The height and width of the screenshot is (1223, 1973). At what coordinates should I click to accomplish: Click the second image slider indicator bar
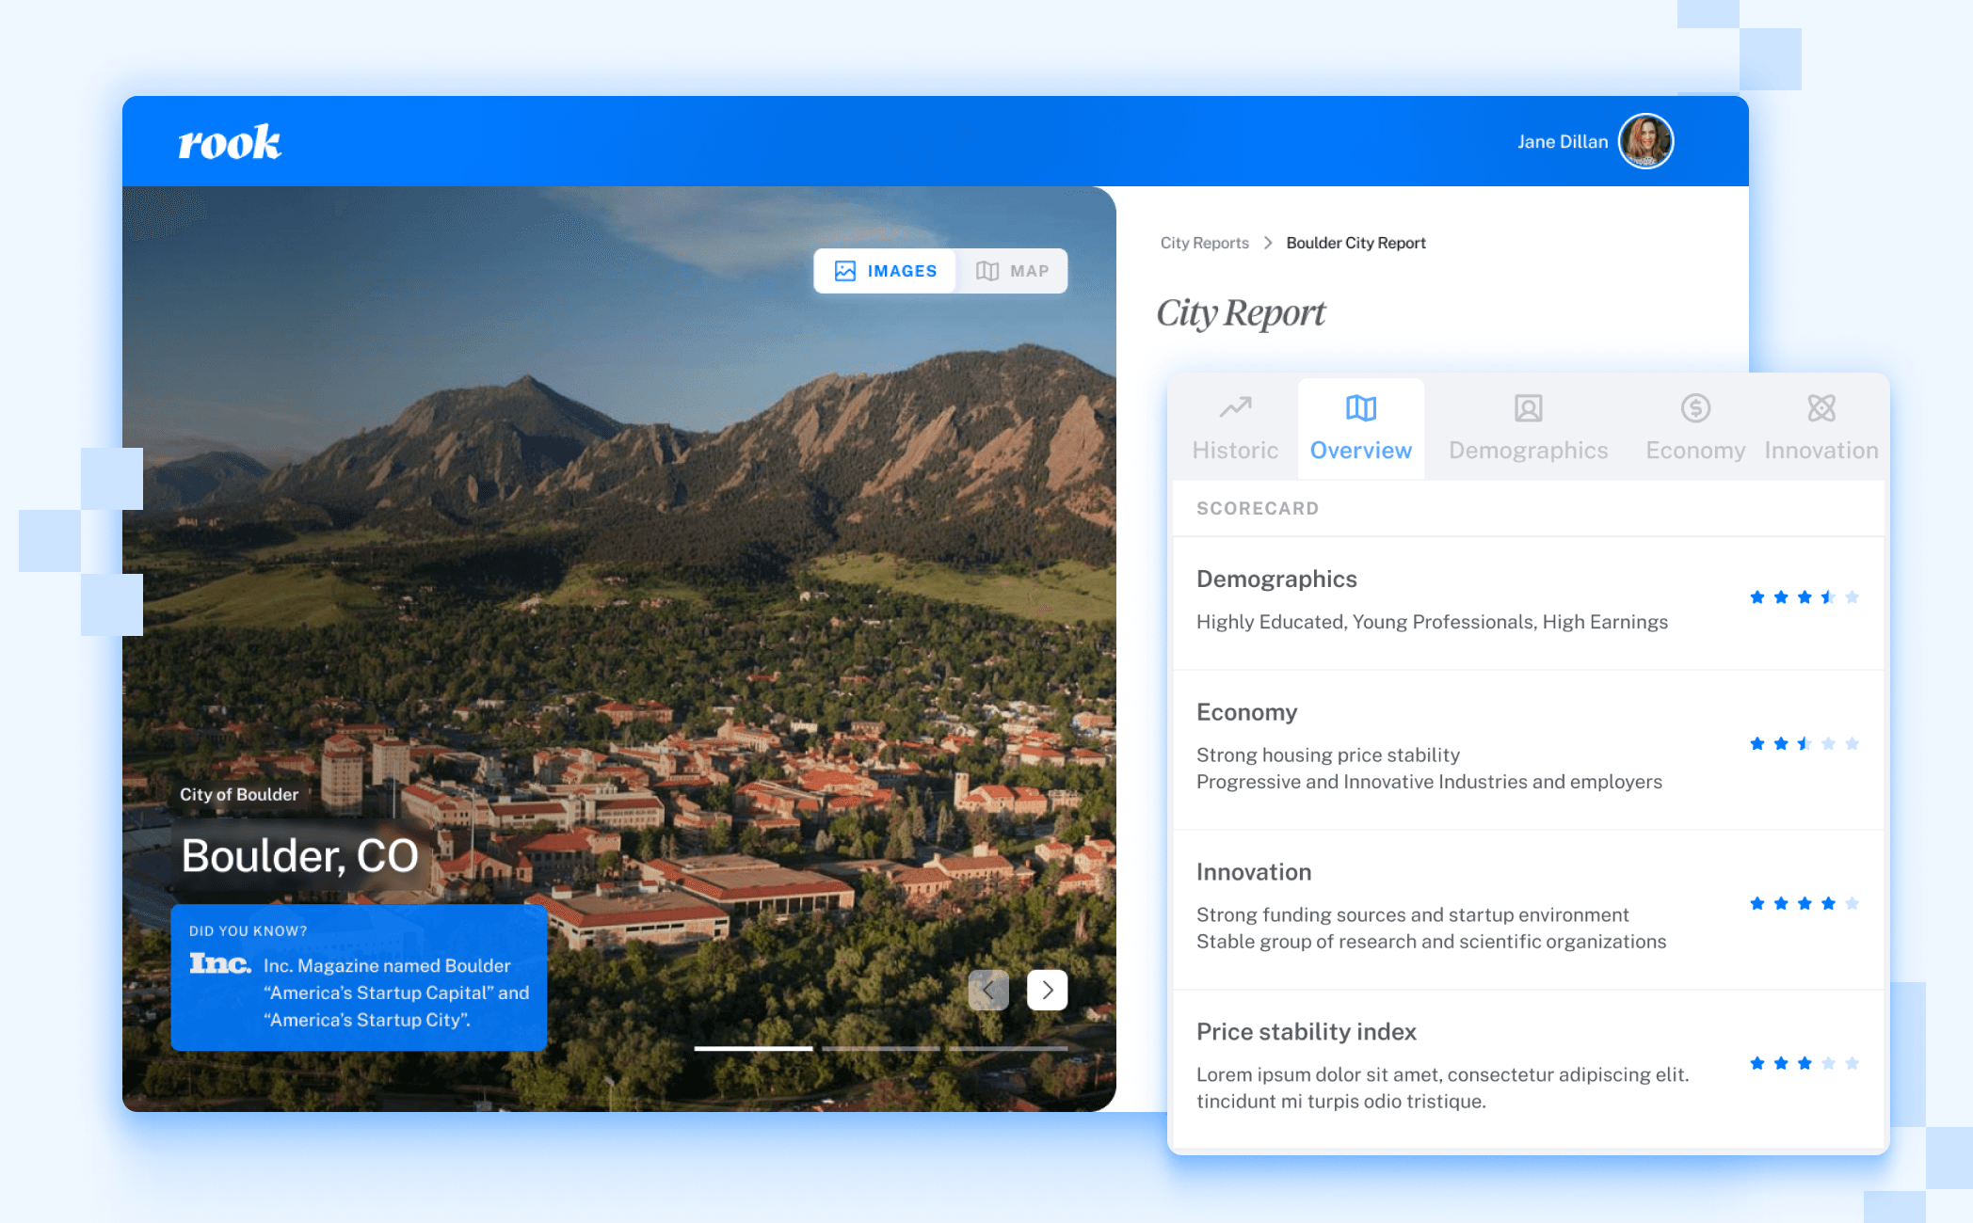pos(880,1048)
